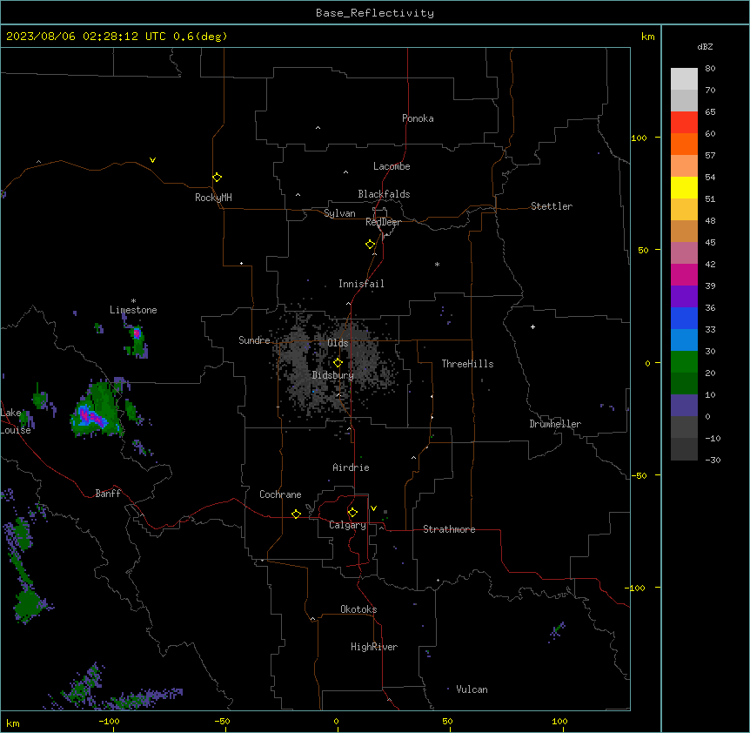Choose the purple swatch below the 39 label

coord(684,296)
